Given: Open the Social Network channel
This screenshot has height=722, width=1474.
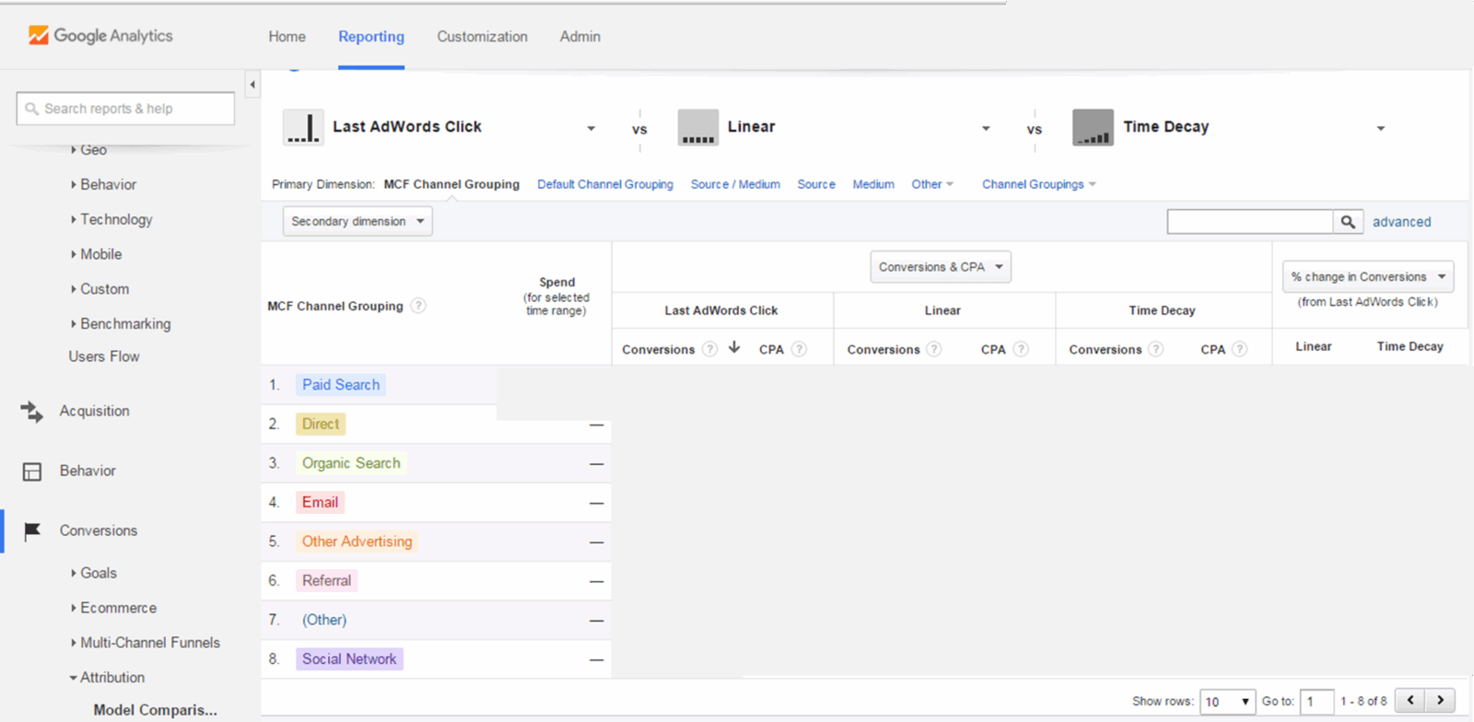Looking at the screenshot, I should [349, 659].
